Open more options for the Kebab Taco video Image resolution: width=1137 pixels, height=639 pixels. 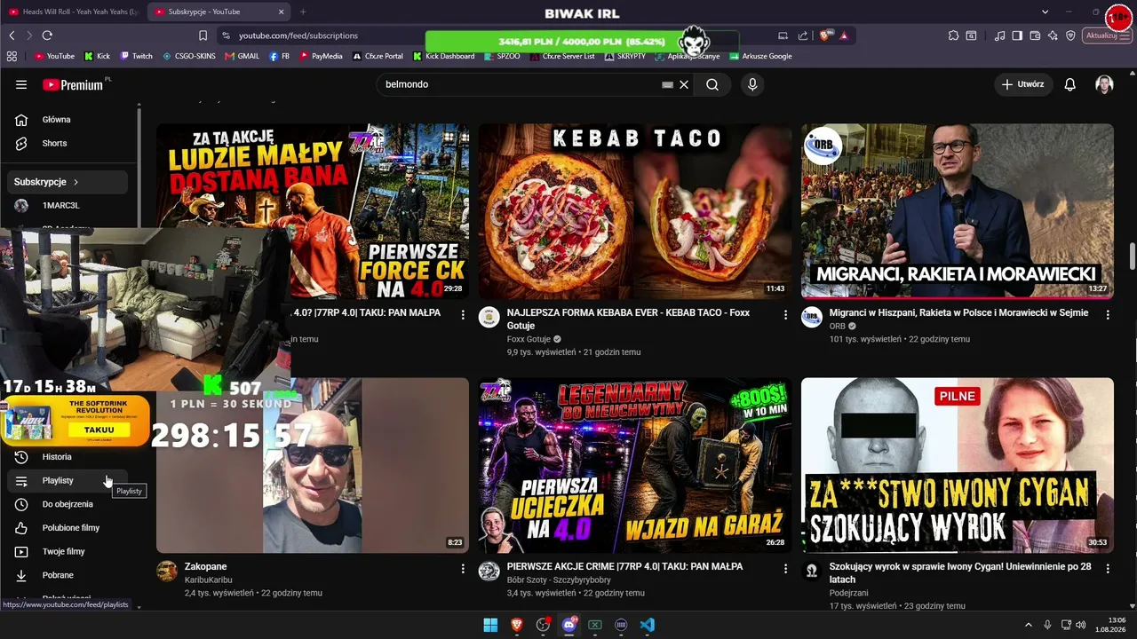tap(785, 314)
